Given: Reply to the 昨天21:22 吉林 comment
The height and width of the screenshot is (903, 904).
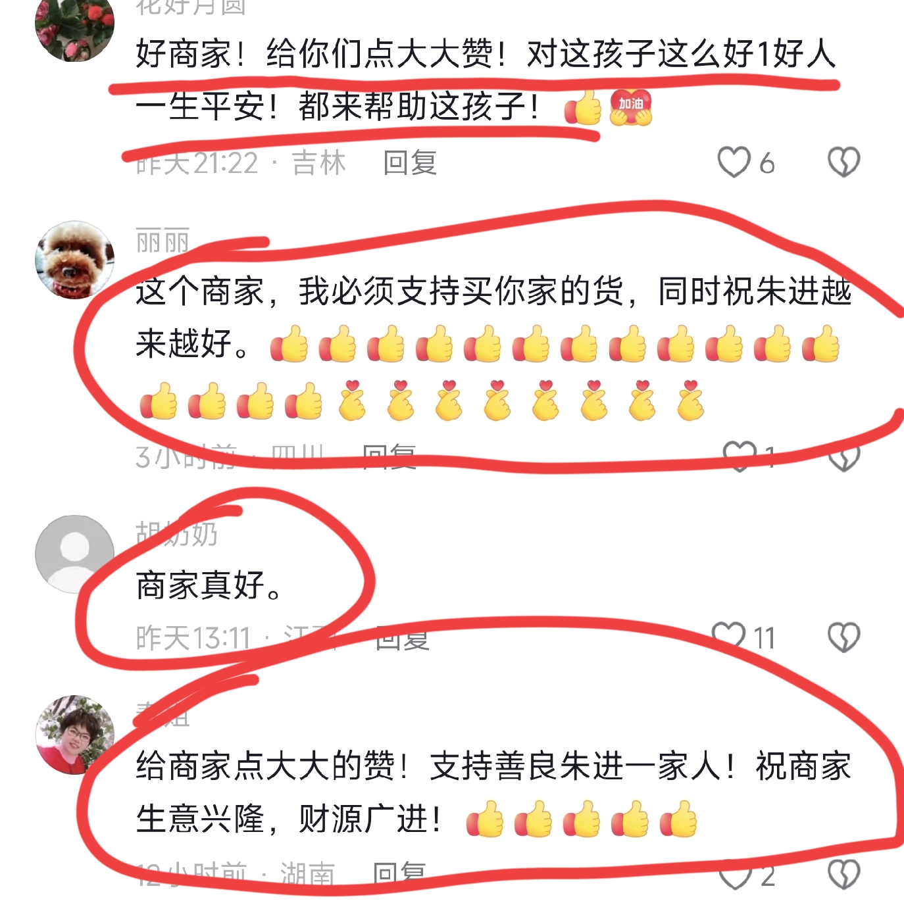Looking at the screenshot, I should pos(410,162).
